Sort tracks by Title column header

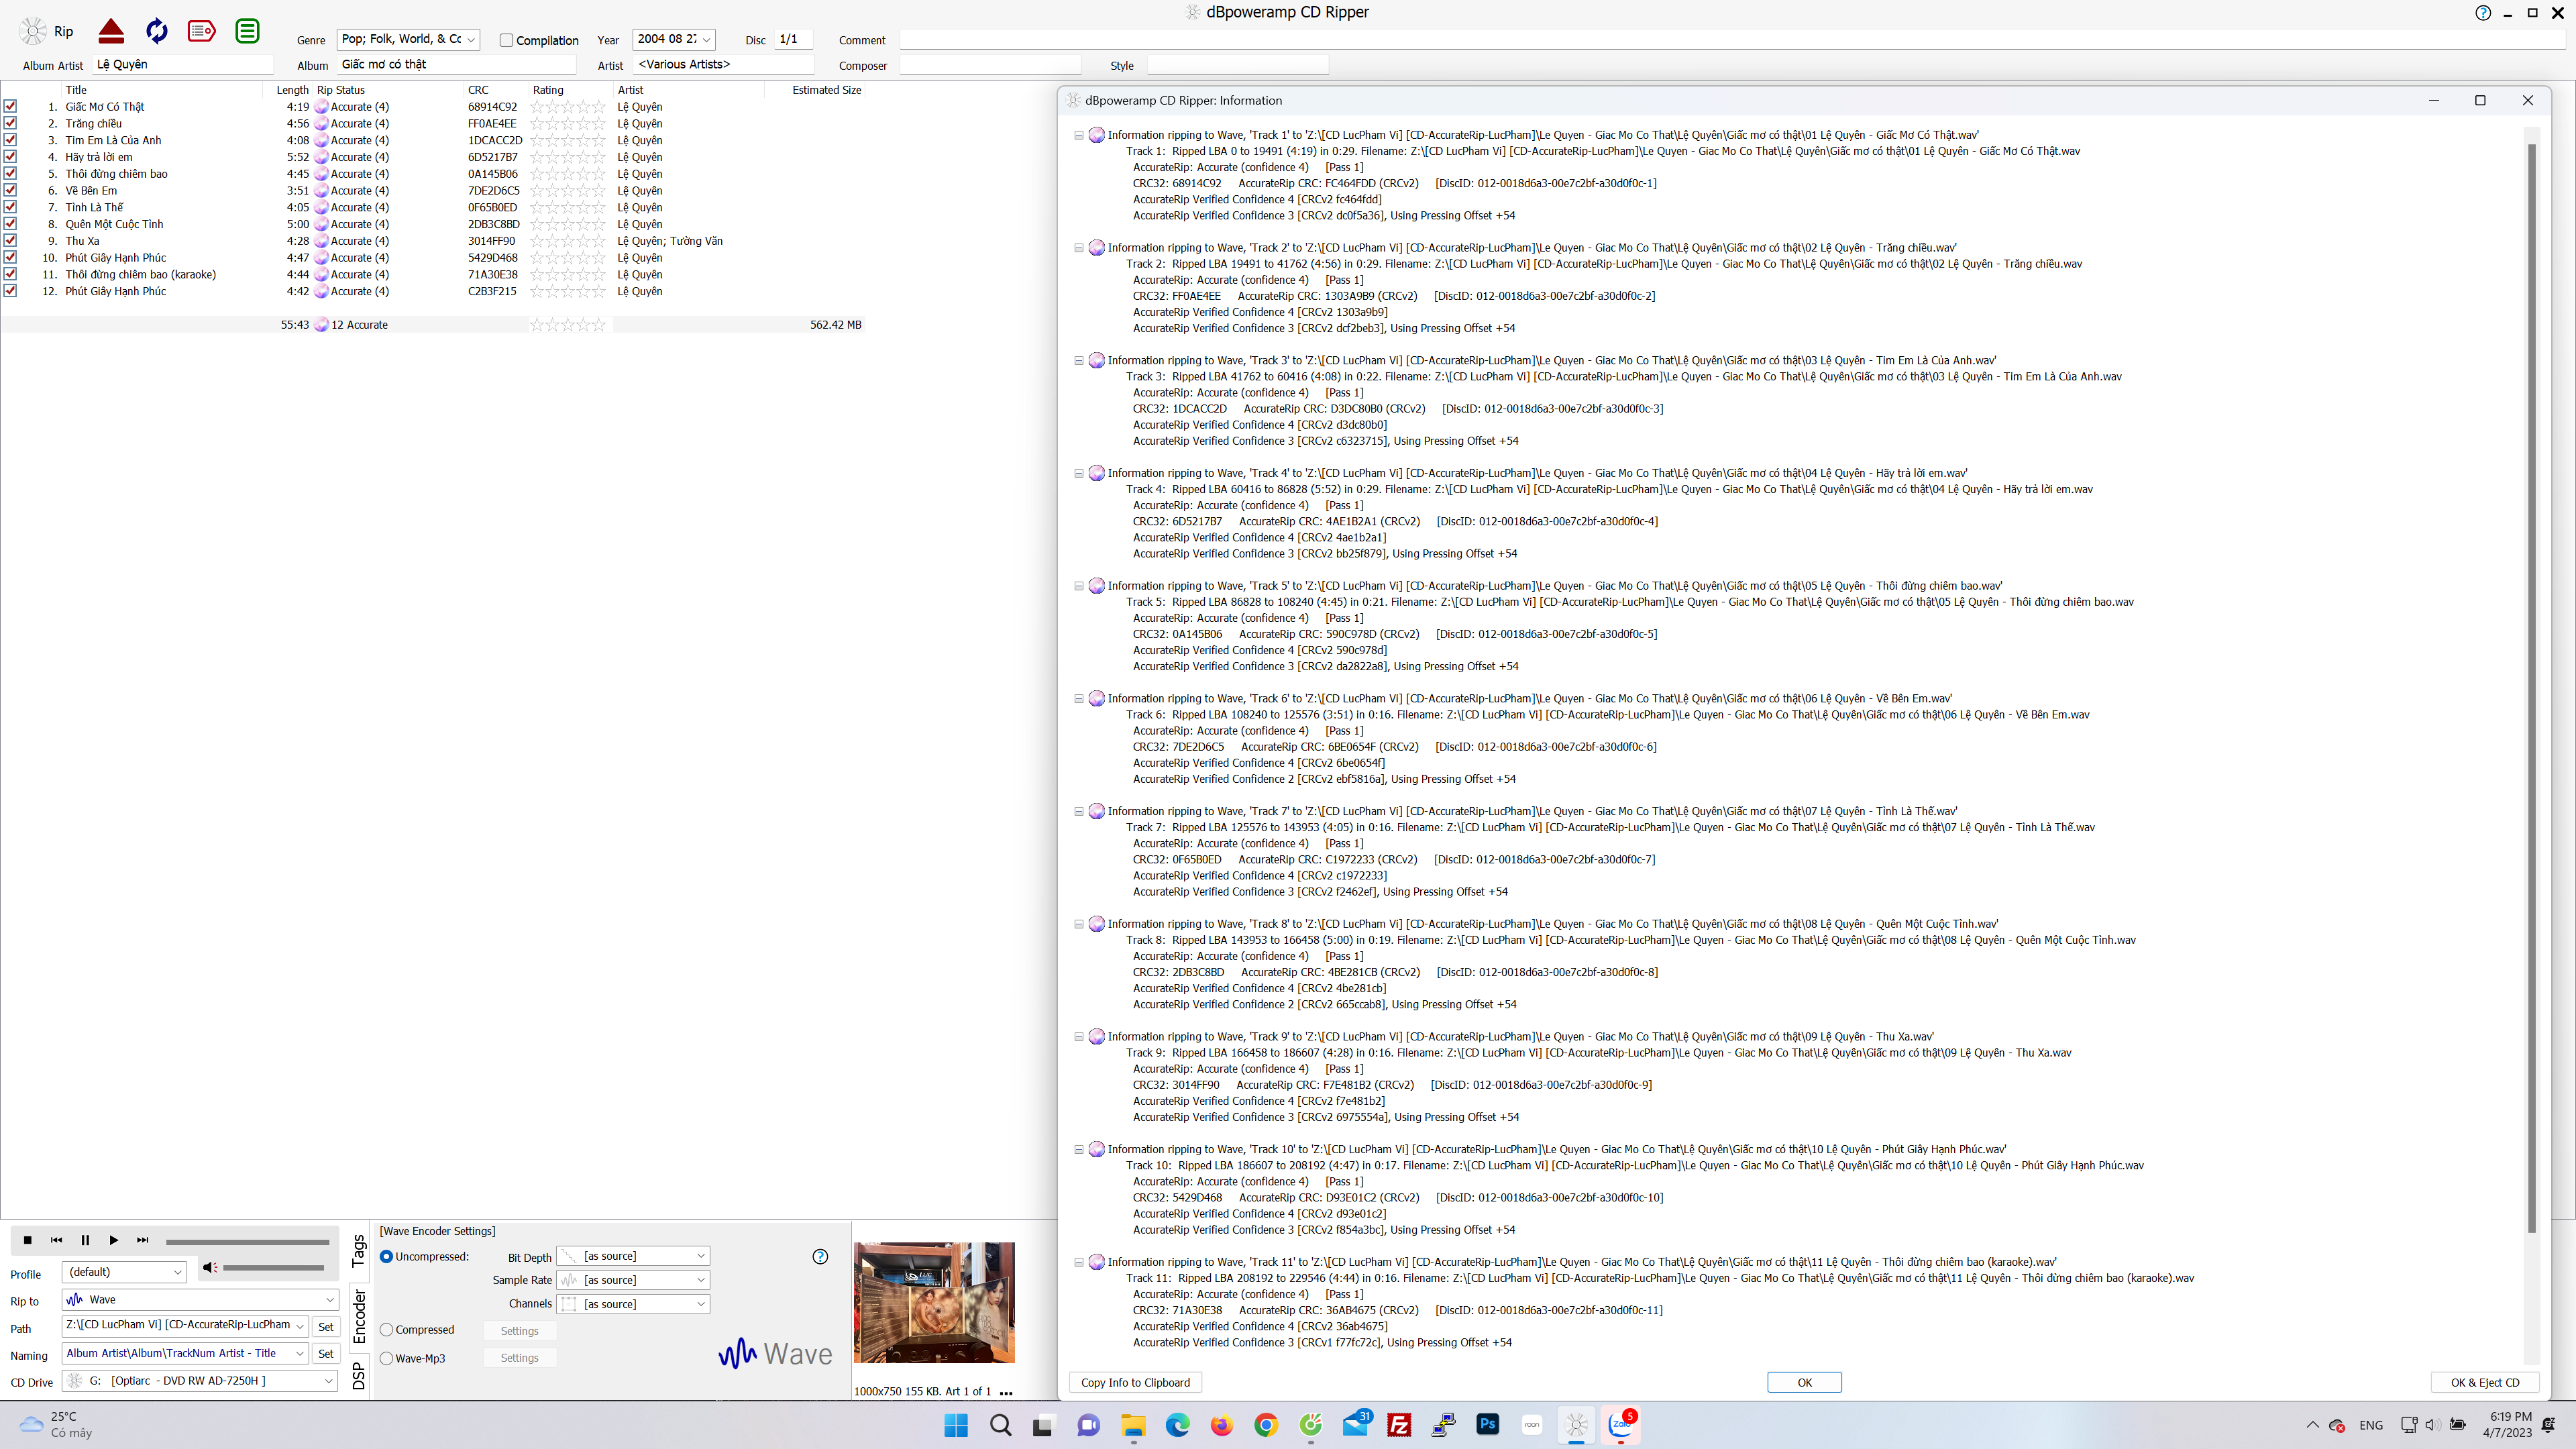coord(76,90)
